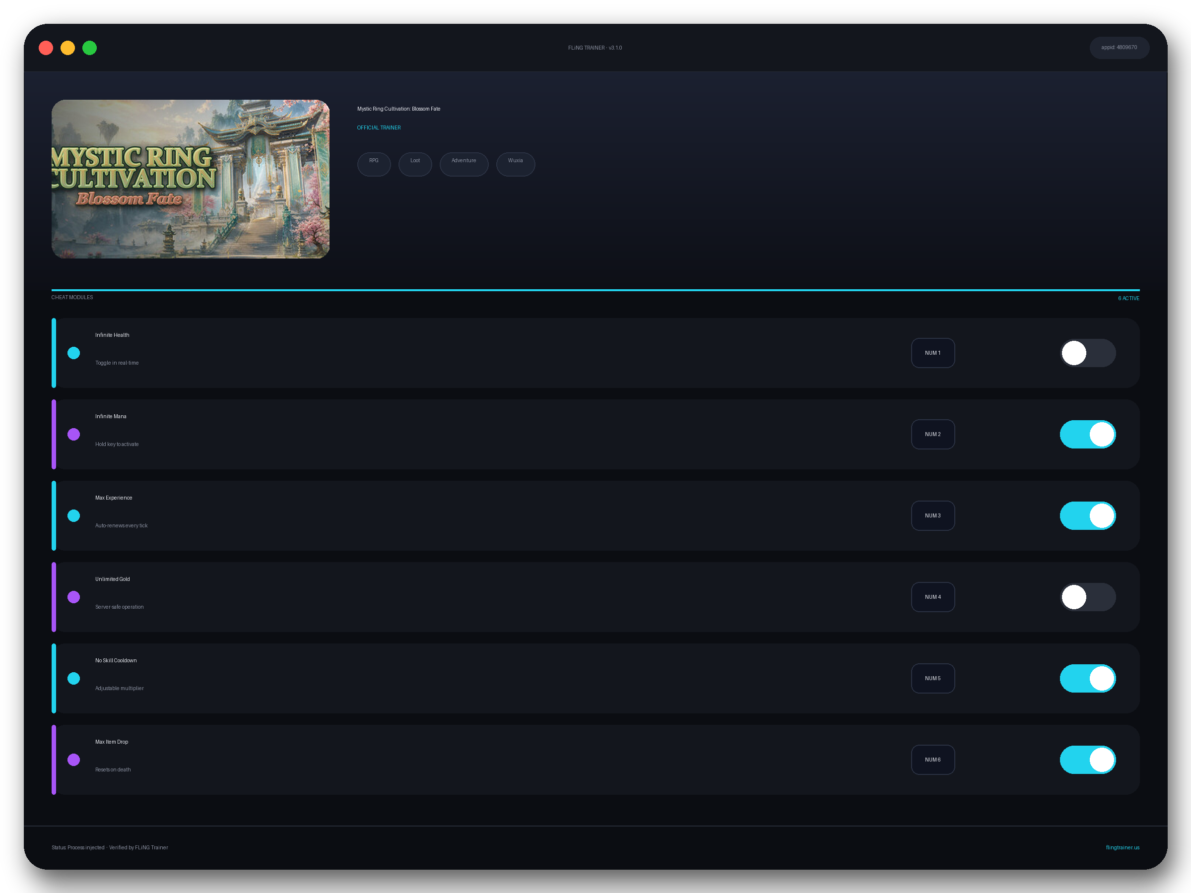This screenshot has width=1191, height=893.
Task: Disable the No Skill Cooldown toggle
Action: 1088,678
